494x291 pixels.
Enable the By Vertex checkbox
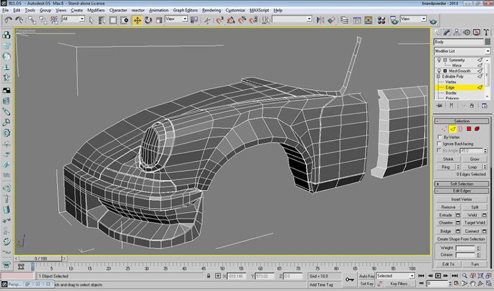click(x=439, y=137)
